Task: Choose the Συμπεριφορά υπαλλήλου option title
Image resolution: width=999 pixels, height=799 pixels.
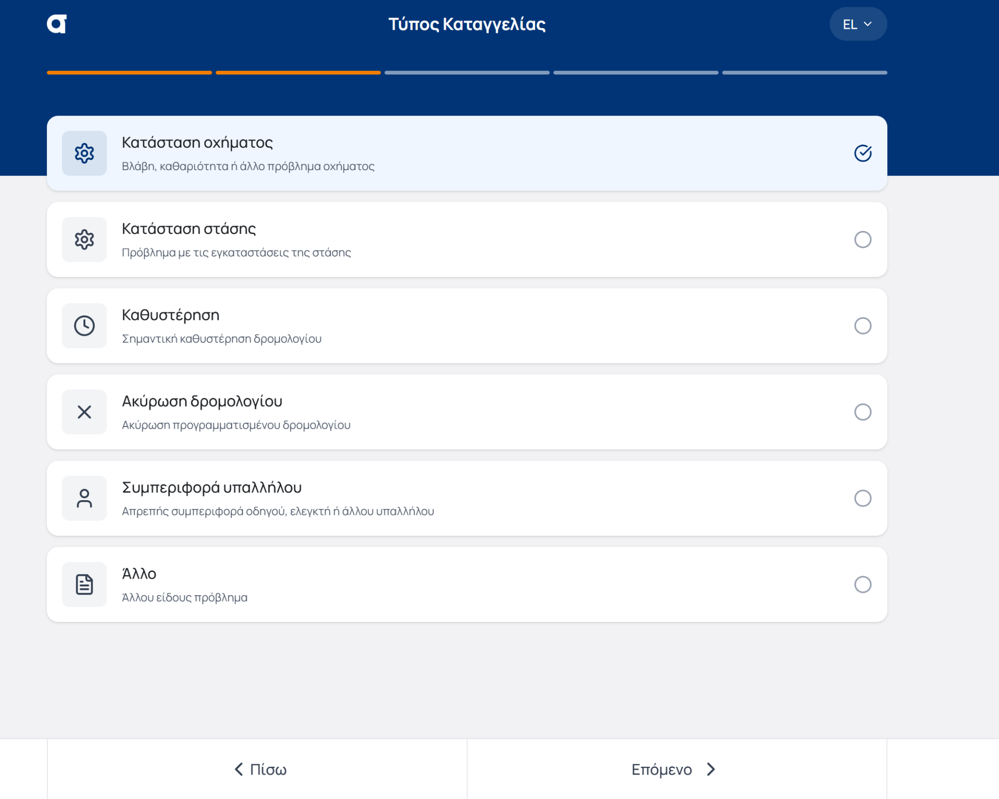Action: click(x=212, y=487)
